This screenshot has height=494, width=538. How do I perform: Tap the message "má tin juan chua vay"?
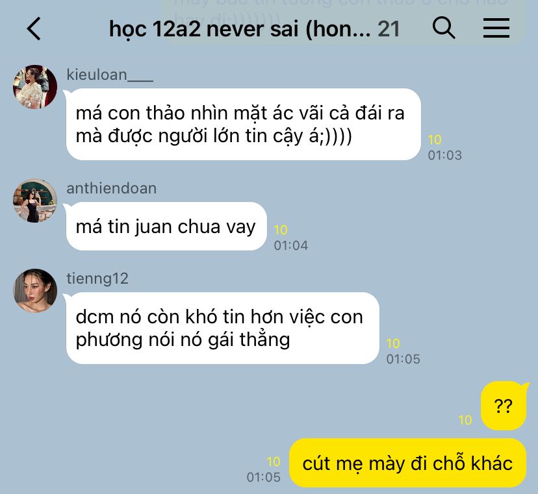(x=166, y=227)
